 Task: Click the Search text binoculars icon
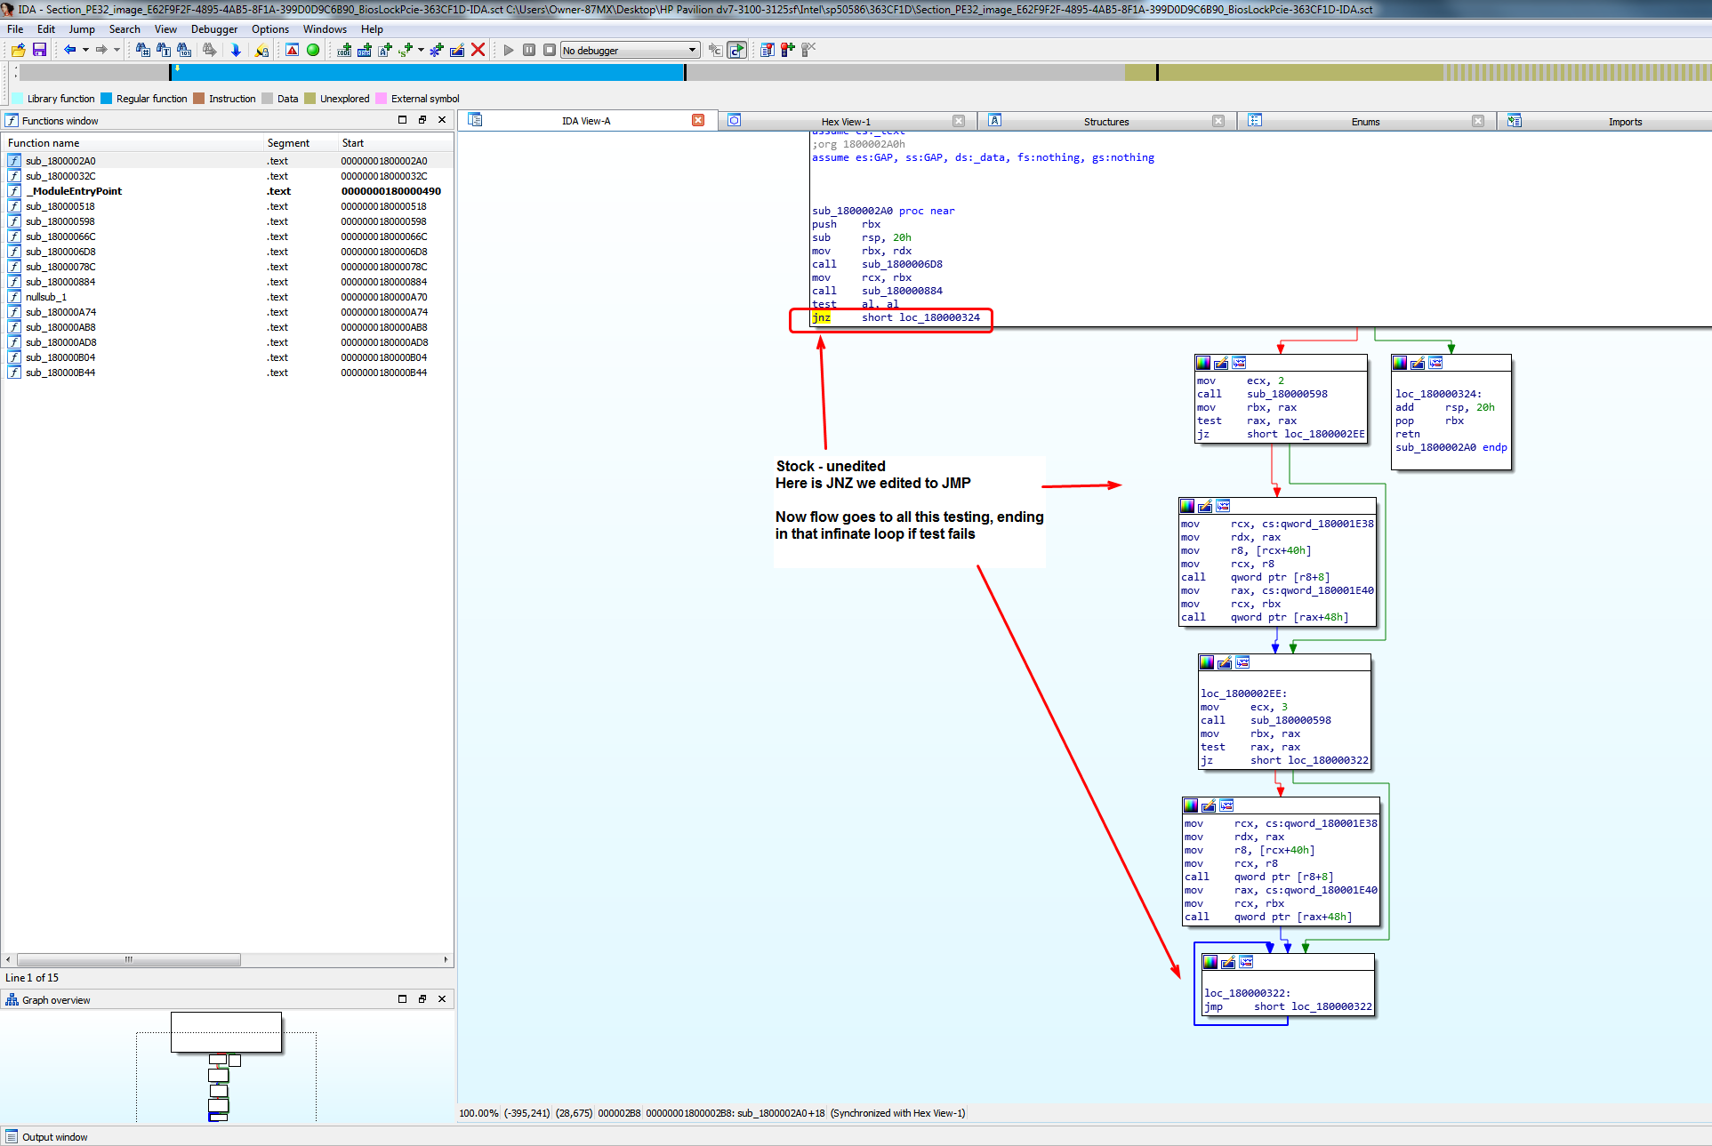(164, 50)
